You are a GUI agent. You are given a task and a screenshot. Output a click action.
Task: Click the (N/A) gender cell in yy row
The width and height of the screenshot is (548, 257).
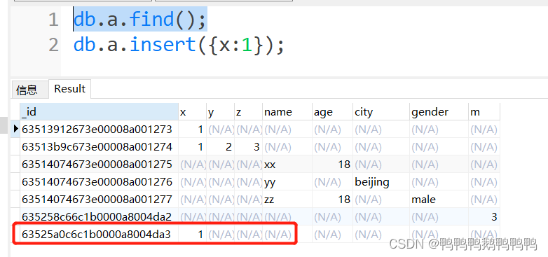(x=439, y=182)
